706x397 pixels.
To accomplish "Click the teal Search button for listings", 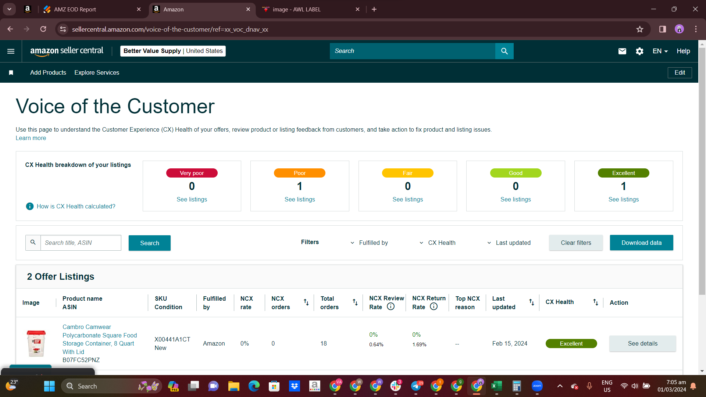I will 150,243.
